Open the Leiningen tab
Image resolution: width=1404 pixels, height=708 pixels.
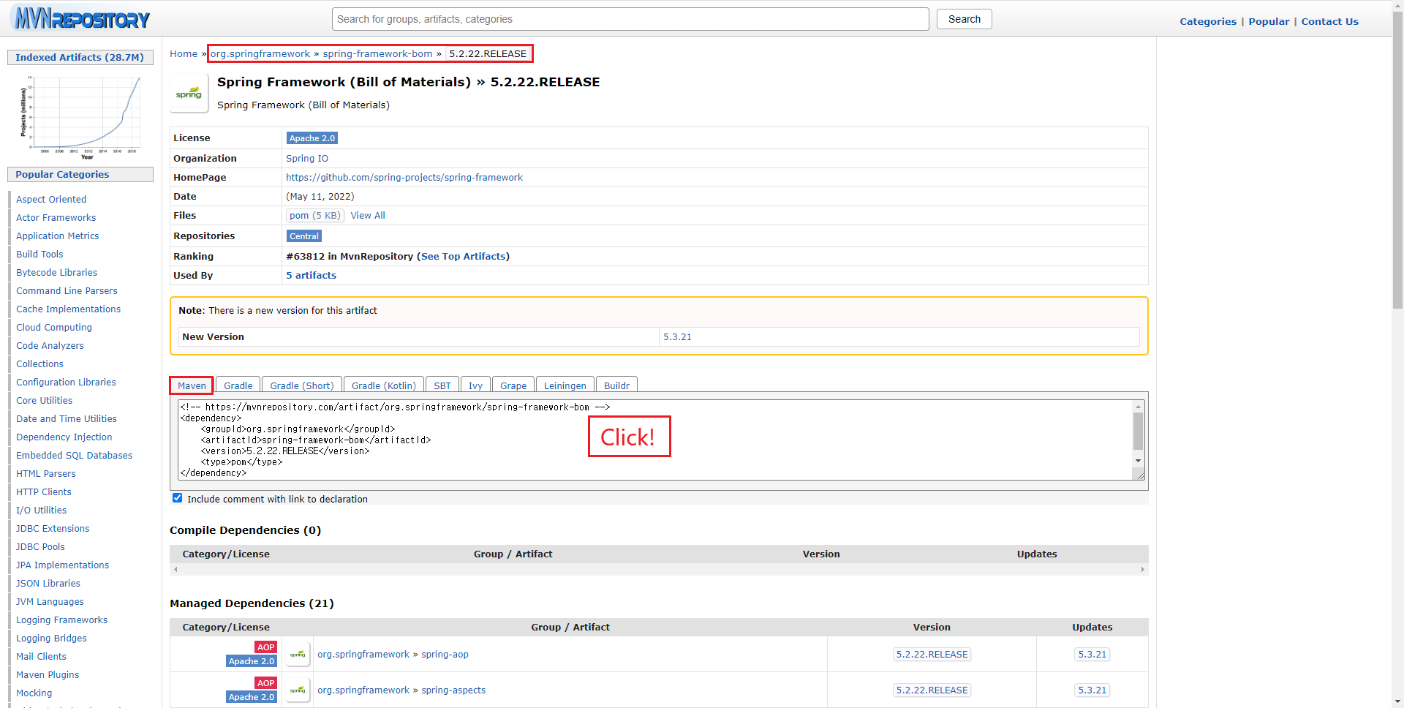click(565, 385)
